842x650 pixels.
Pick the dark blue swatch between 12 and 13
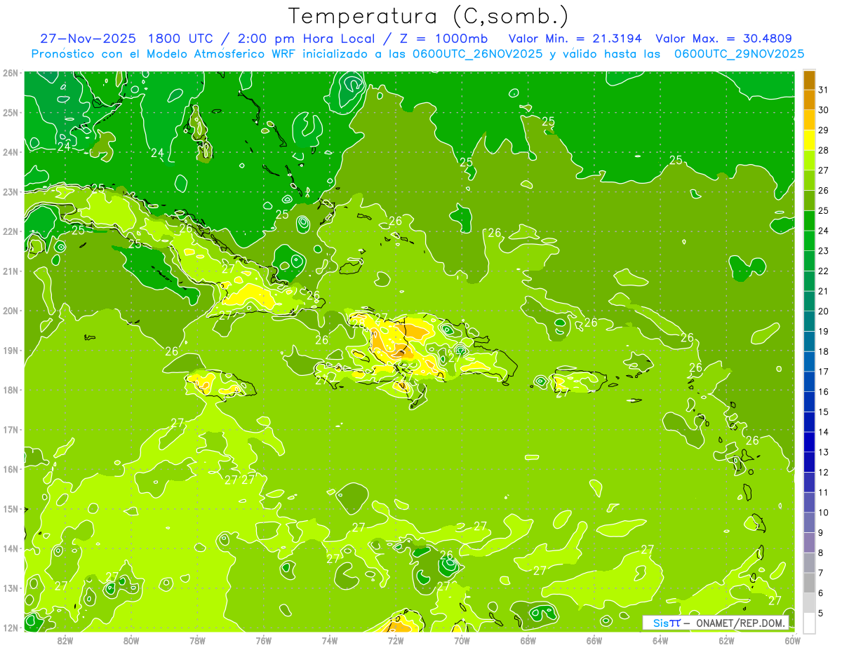pyautogui.click(x=809, y=462)
